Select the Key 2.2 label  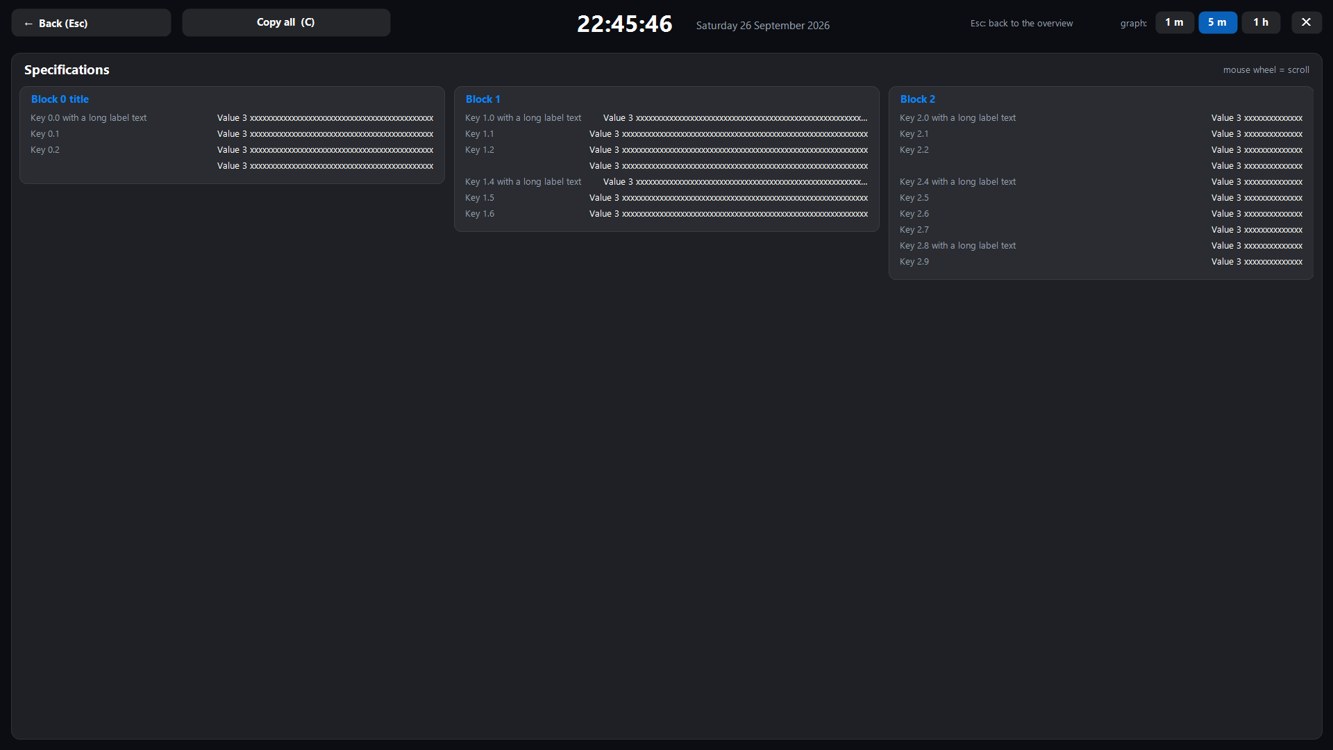click(914, 150)
